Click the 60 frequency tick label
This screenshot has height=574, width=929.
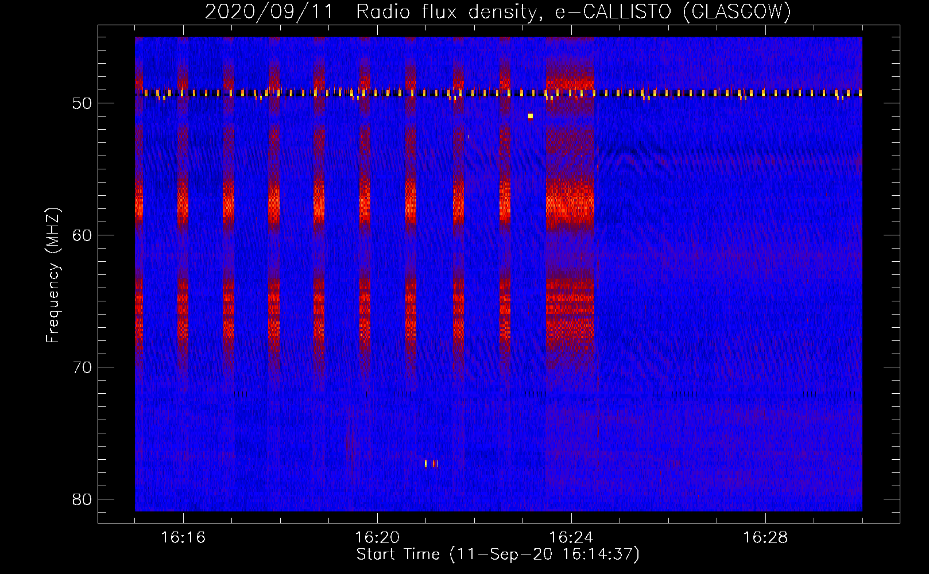pyautogui.click(x=82, y=235)
